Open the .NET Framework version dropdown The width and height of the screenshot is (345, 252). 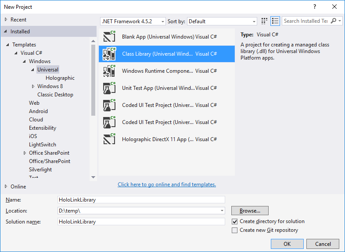(133, 21)
